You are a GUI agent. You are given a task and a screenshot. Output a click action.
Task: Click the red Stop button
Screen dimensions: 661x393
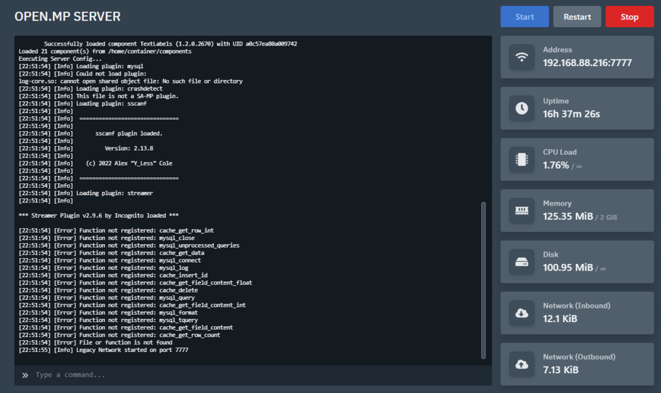629,17
